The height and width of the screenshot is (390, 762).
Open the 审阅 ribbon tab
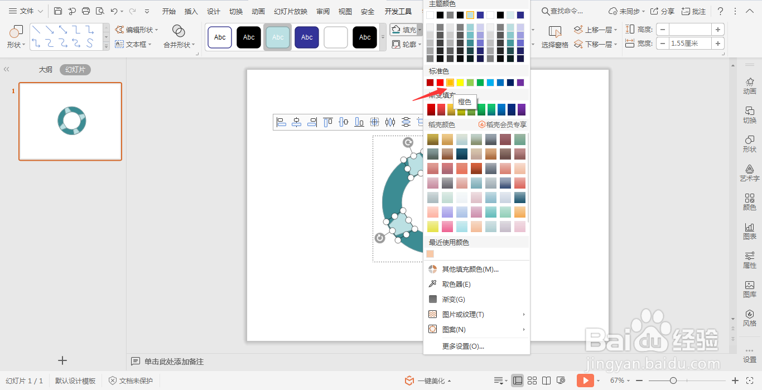(x=323, y=11)
